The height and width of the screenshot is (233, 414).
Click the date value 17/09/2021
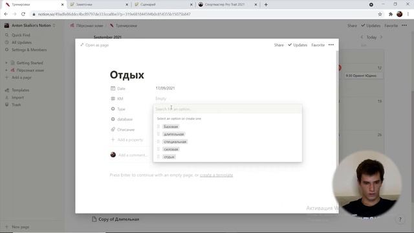click(x=165, y=88)
